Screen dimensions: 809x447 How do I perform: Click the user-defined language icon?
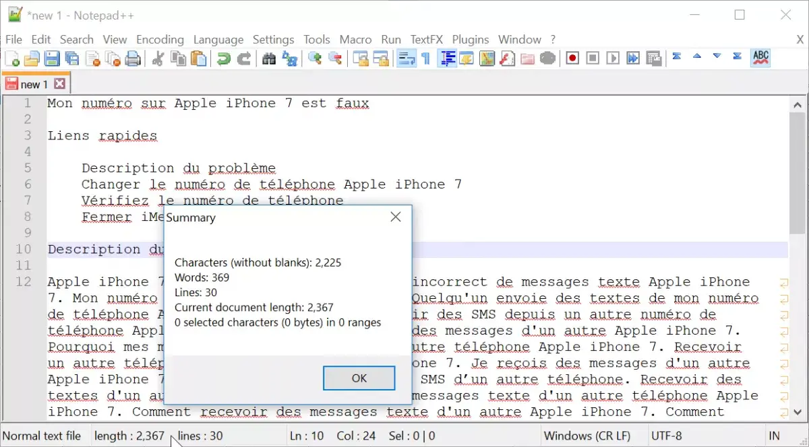pyautogui.click(x=467, y=59)
